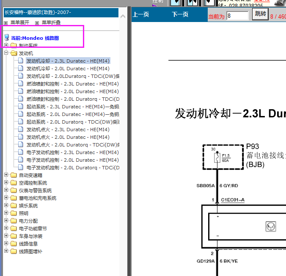Open 发动机点火 - 2.0L Duratec page
286x276 pixels.
coord(68,137)
